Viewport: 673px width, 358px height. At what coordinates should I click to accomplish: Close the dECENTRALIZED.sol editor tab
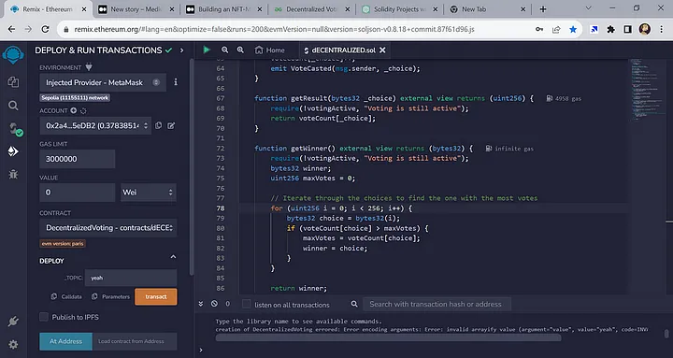click(x=382, y=50)
